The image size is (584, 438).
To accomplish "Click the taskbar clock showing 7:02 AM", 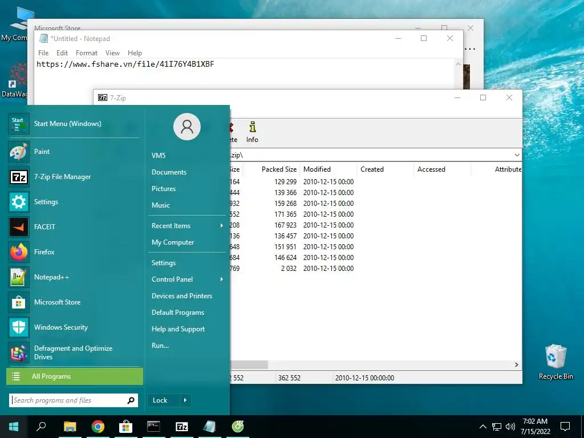I will 535,427.
